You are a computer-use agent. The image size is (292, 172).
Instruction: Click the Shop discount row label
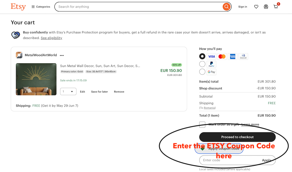(211, 88)
